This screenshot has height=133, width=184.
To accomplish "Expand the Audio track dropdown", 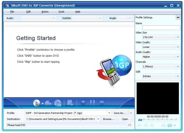I will 54,18.
